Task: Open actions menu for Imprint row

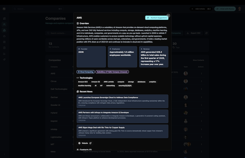Action: (x=202, y=121)
